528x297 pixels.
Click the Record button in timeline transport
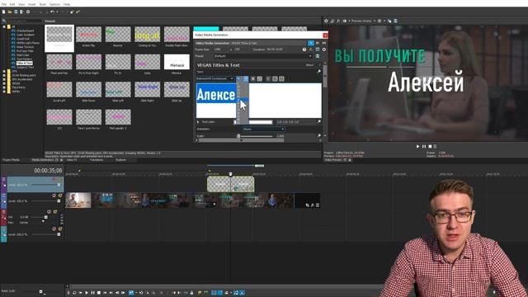pos(68,293)
